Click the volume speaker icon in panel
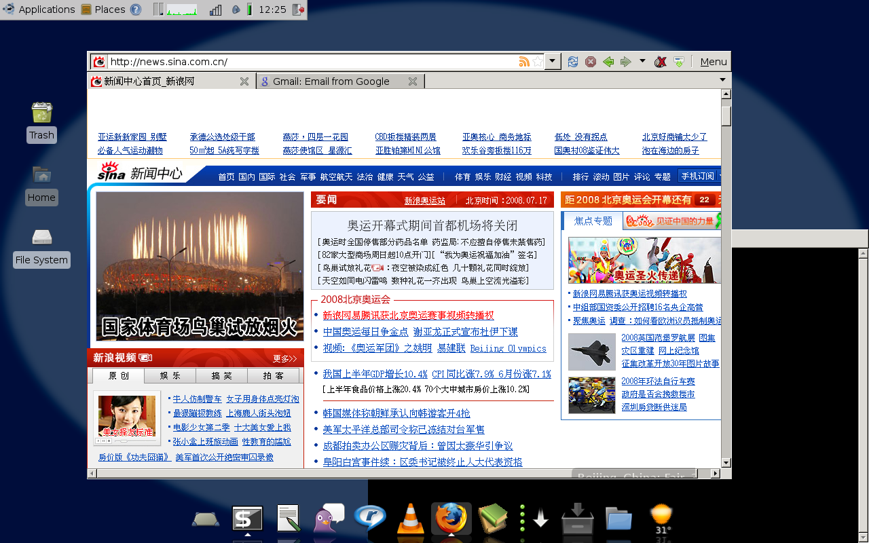The image size is (869, 543). pyautogui.click(x=236, y=10)
